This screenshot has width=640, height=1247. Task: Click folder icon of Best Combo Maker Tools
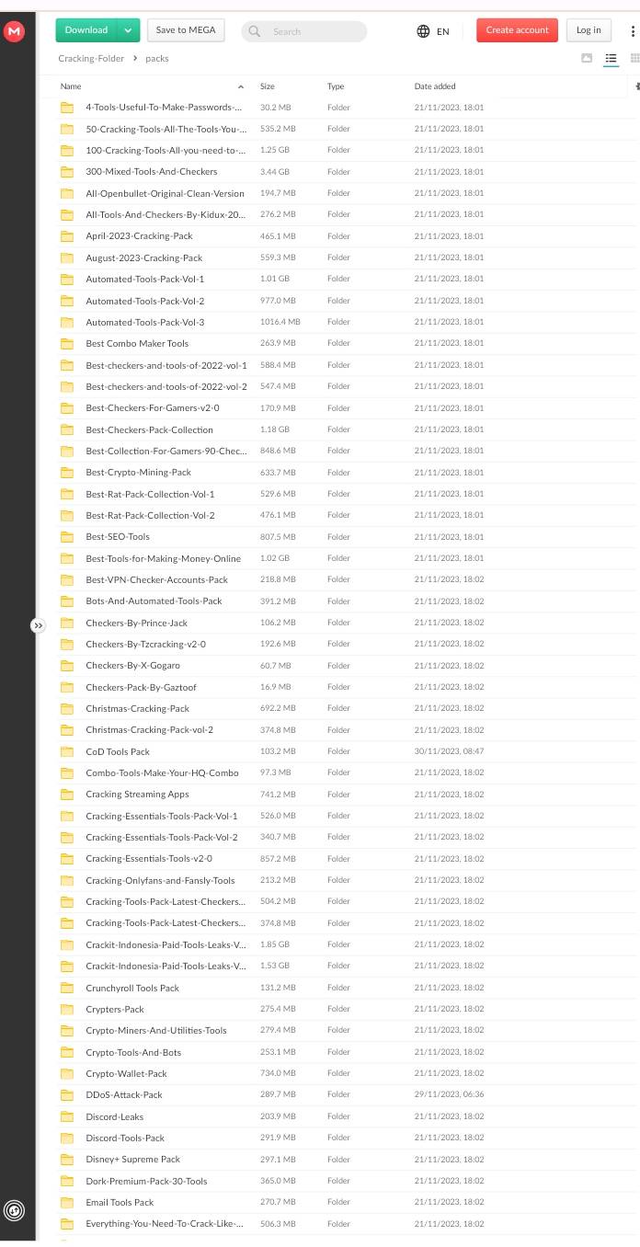67,344
